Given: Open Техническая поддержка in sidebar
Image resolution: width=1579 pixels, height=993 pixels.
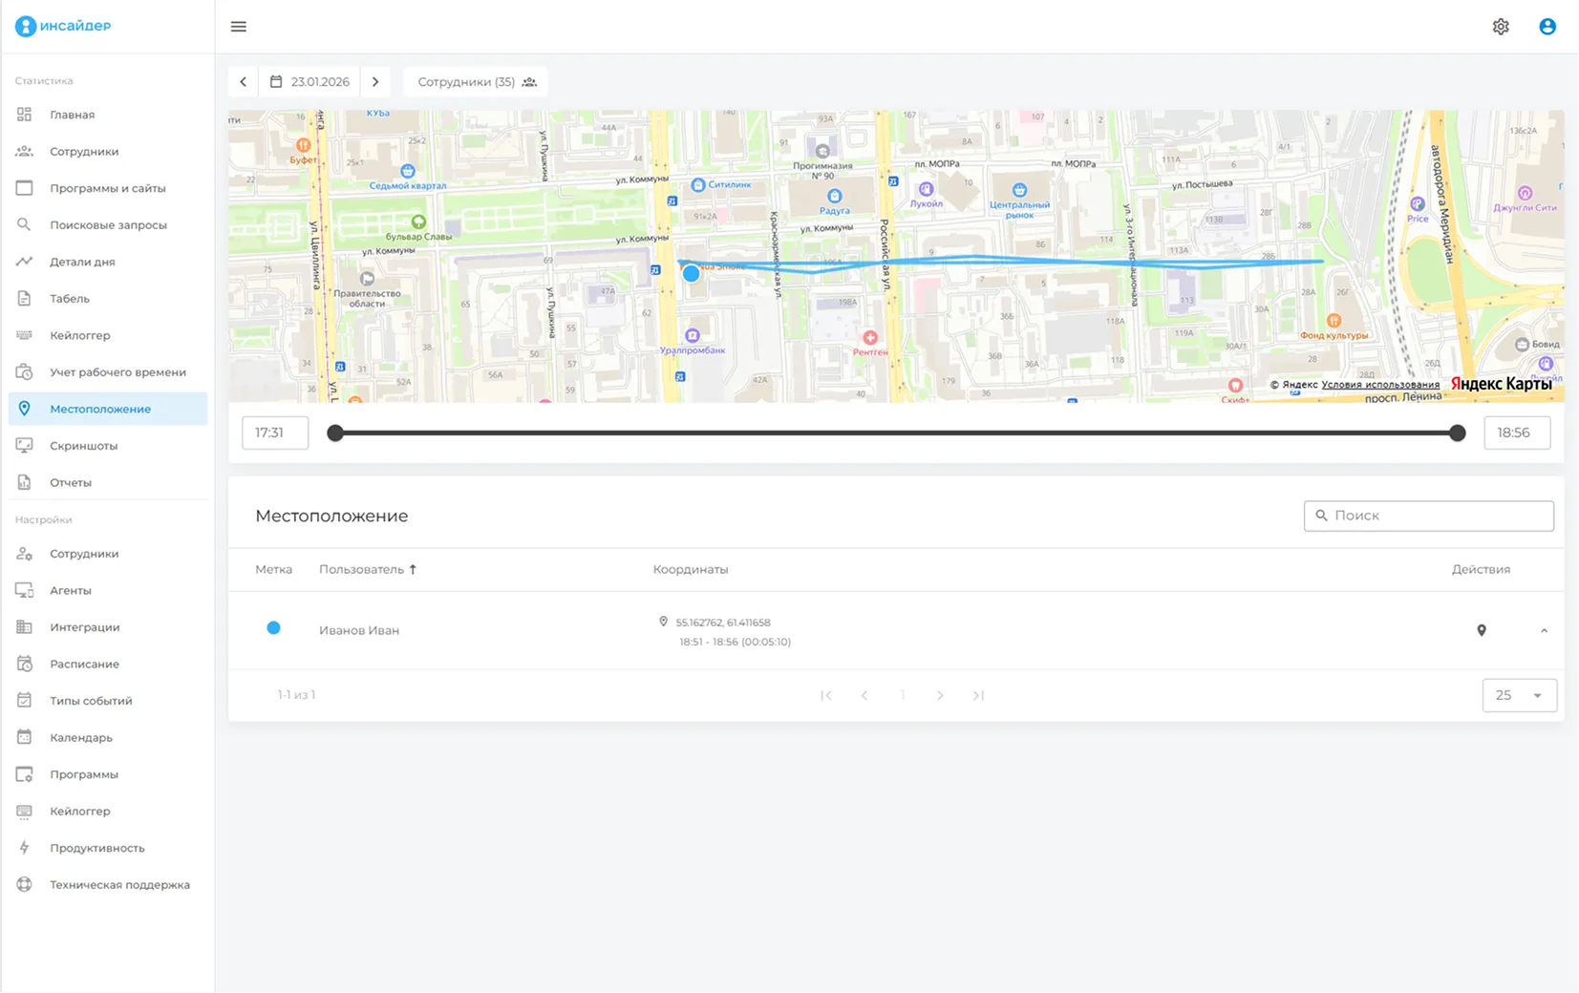Looking at the screenshot, I should coord(119,885).
